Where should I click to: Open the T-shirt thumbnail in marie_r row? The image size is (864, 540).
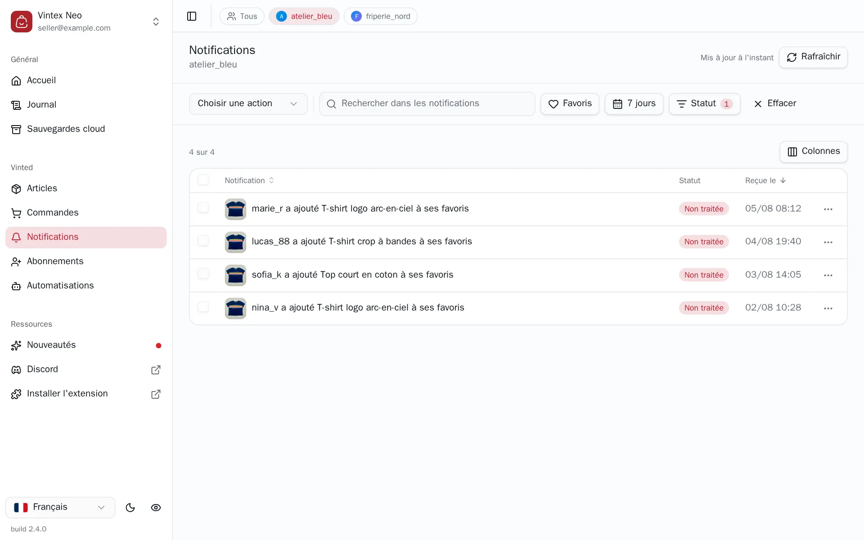pos(235,209)
